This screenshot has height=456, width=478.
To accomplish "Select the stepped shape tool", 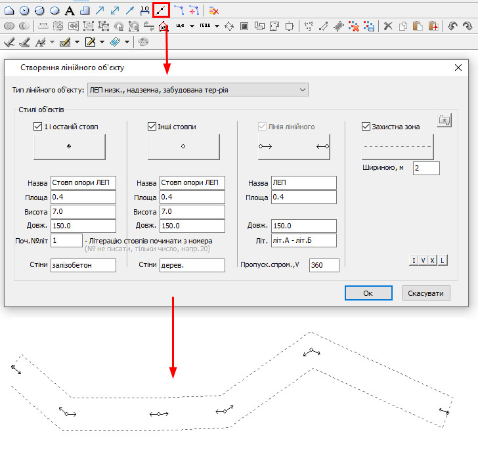I will [85, 10].
